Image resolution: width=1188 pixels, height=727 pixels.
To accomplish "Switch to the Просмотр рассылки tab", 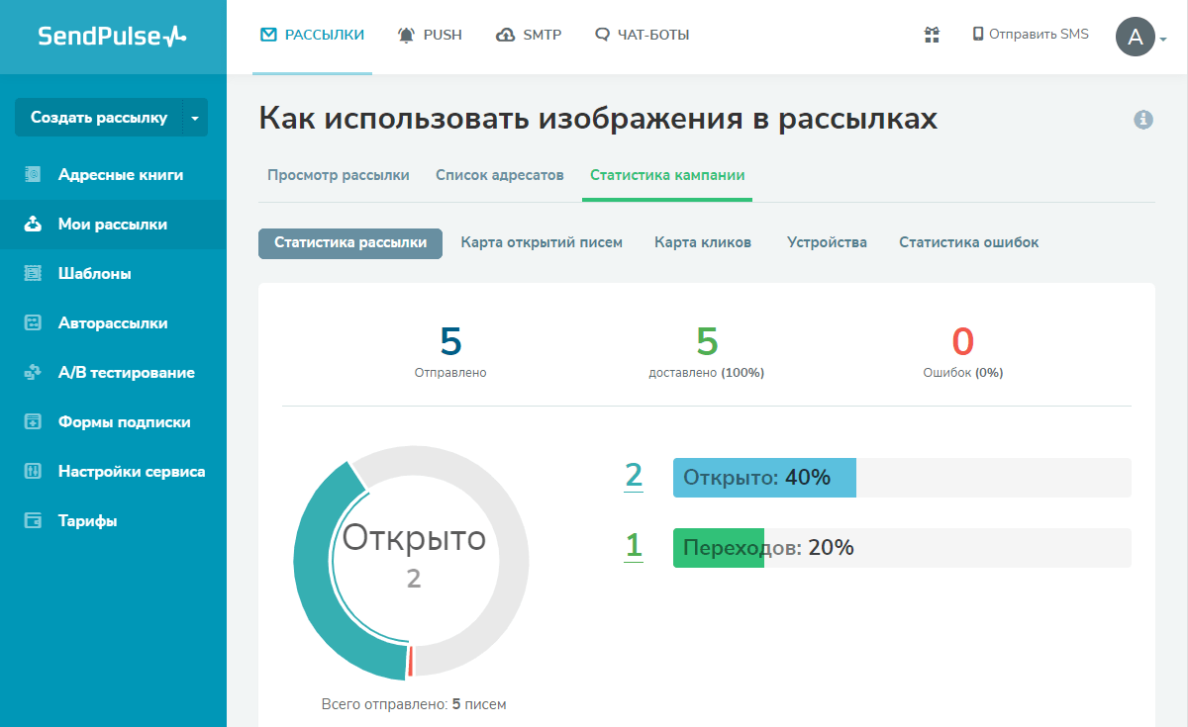I will (x=339, y=175).
